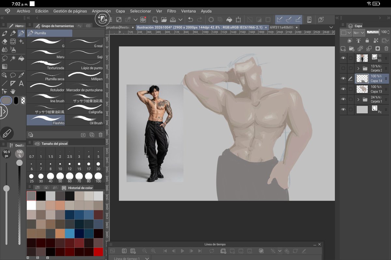Viewport: 391px width, 260px height.
Task: Toggle the Paper layer visibility eye
Action: (343, 110)
